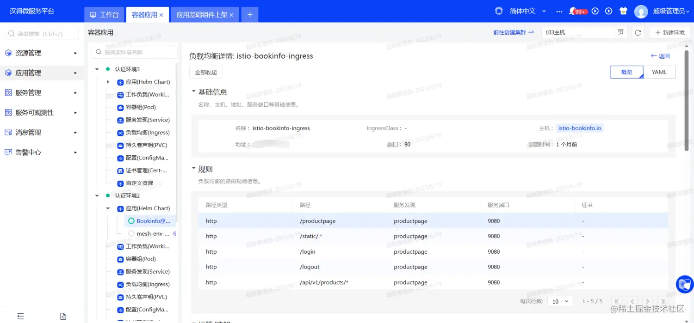
Task: Click the 告警中心 icon in left menu
Action: point(8,152)
